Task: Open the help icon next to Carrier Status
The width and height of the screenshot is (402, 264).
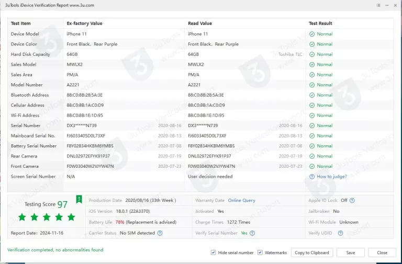Action: pyautogui.click(x=160, y=233)
